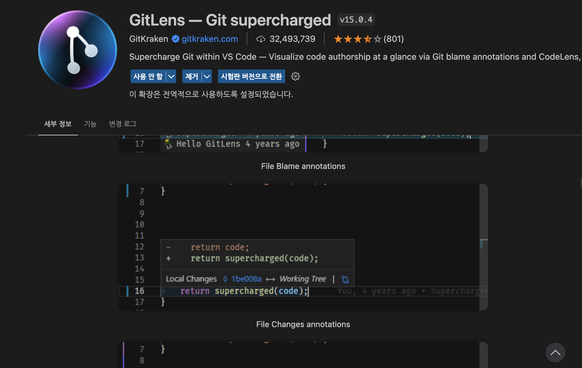Open the 변경 로그 tab
582x368 pixels.
click(123, 124)
